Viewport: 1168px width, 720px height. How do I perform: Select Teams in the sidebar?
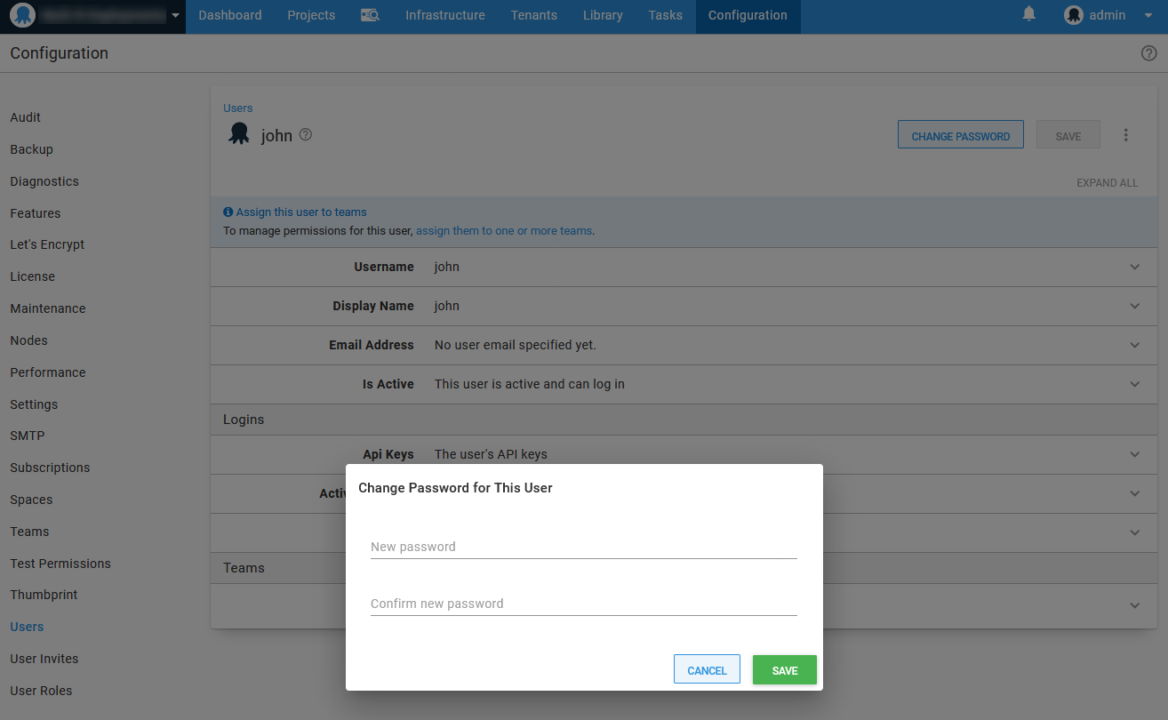[x=29, y=532]
